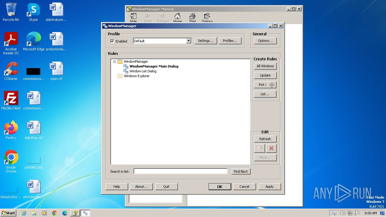
Task: Open the Default profile dropdown
Action: click(189, 41)
